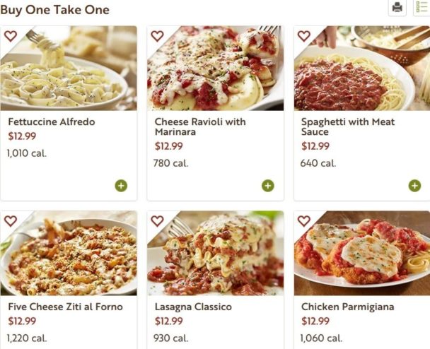Toggle heart on Chicken Parmigiana
Image resolution: width=430 pixels, height=349 pixels.
click(x=304, y=221)
